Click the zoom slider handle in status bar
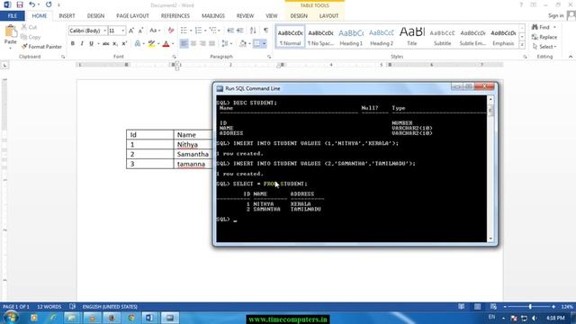Viewport: 576px width, 324px height. 530,306
